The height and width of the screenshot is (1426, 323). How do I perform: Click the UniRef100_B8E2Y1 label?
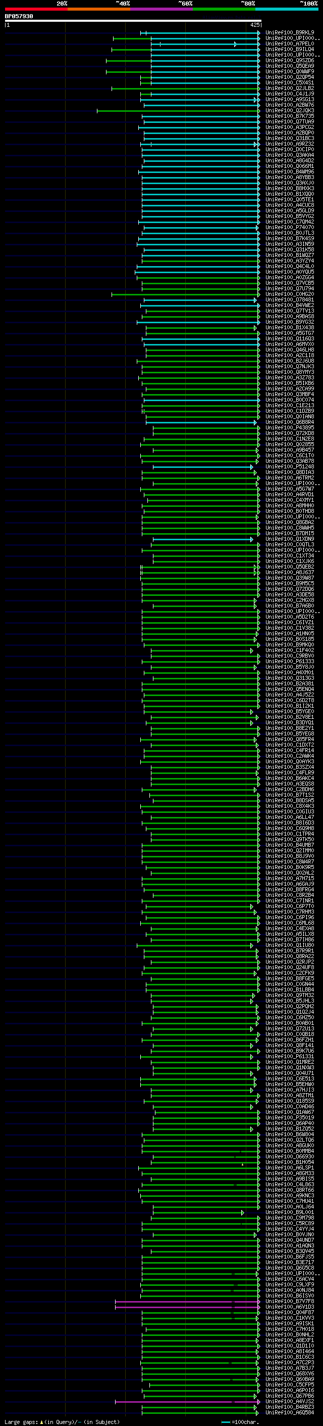click(289, 728)
